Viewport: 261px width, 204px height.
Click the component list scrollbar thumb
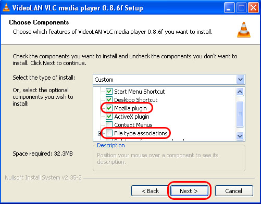(240, 114)
